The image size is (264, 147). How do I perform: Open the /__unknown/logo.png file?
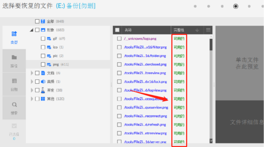[x=140, y=39]
